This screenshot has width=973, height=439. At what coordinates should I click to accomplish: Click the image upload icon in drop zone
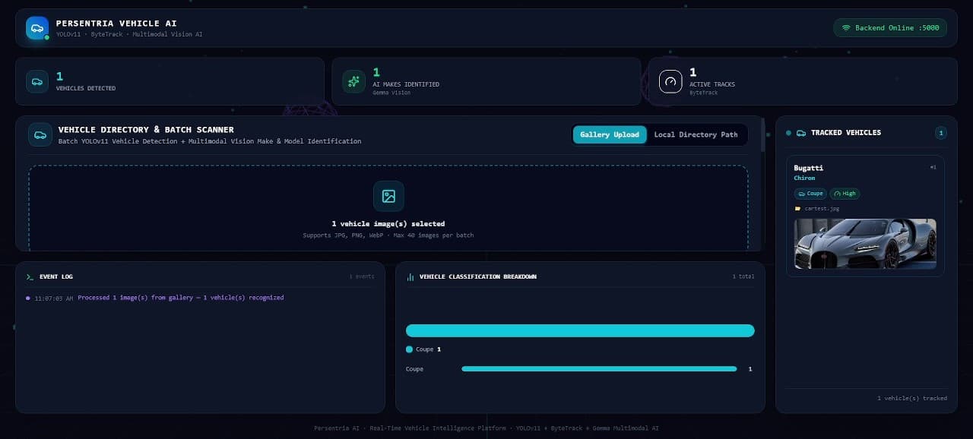pyautogui.click(x=388, y=196)
